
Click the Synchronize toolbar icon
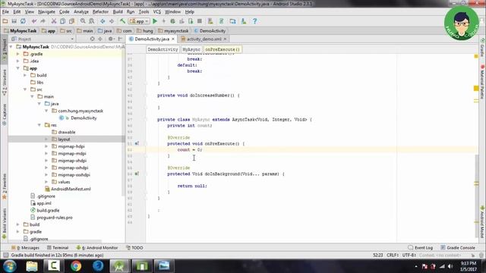[23, 21]
